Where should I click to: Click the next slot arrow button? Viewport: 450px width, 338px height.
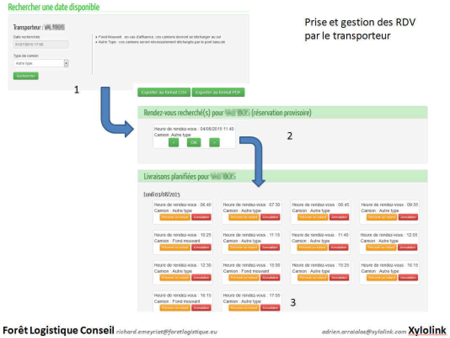(x=214, y=142)
